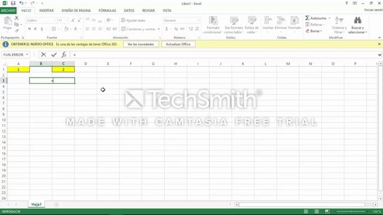Click the Undo arrow icon
This screenshot has height=215, width=383.
(22, 4)
